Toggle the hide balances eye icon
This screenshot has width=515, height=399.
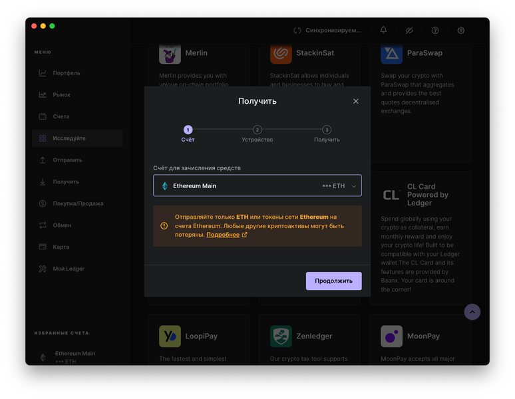409,31
